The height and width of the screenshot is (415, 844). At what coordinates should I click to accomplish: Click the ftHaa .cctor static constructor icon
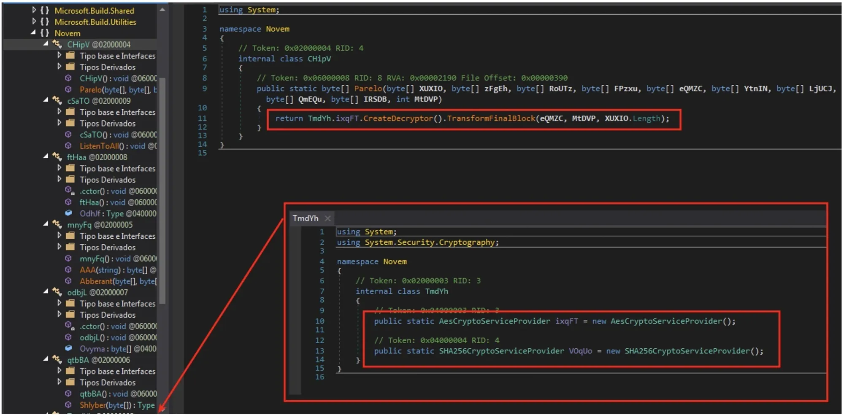(69, 191)
